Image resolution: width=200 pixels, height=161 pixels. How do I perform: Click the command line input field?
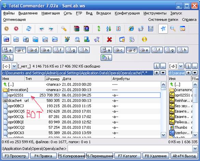coord(130,149)
